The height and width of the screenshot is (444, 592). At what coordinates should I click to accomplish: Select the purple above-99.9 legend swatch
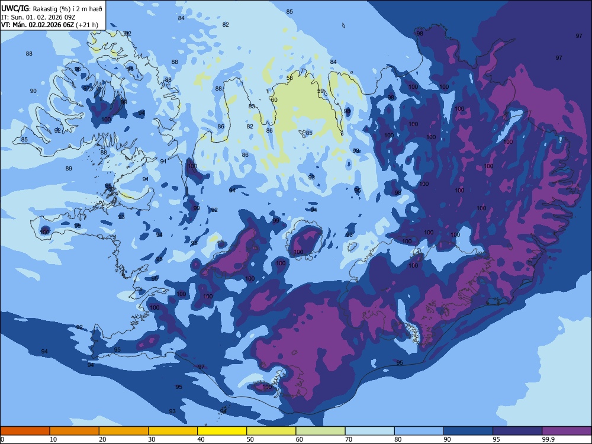click(567, 431)
